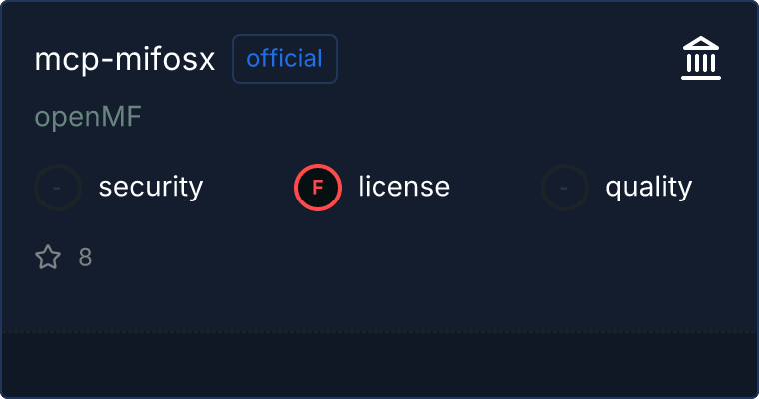This screenshot has width=759, height=399.
Task: Click blank card area below the star row
Action: click(379, 299)
